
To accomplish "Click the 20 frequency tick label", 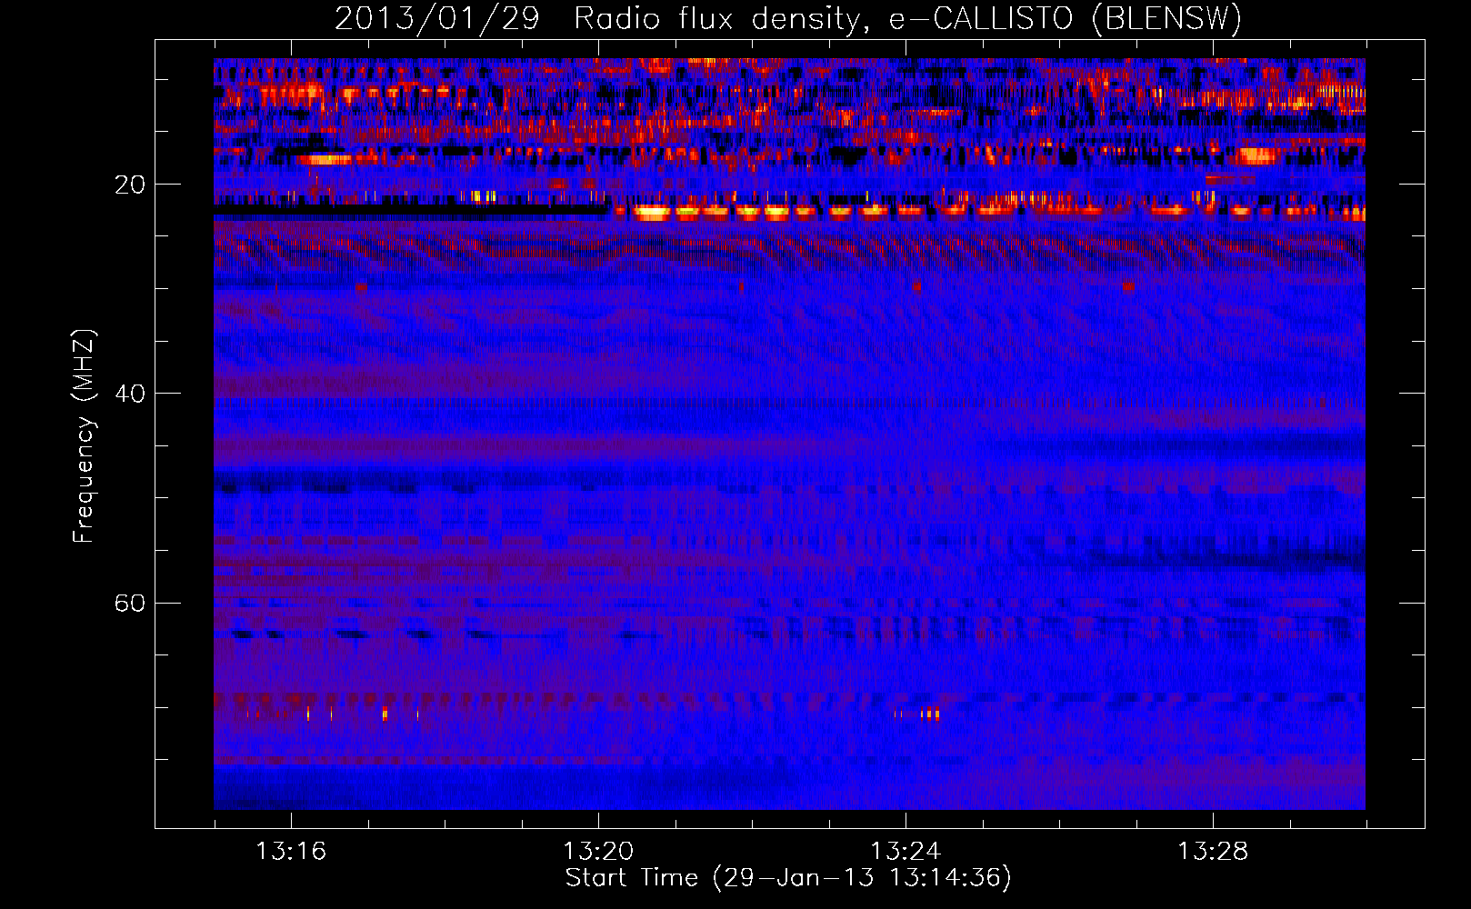I will [130, 185].
